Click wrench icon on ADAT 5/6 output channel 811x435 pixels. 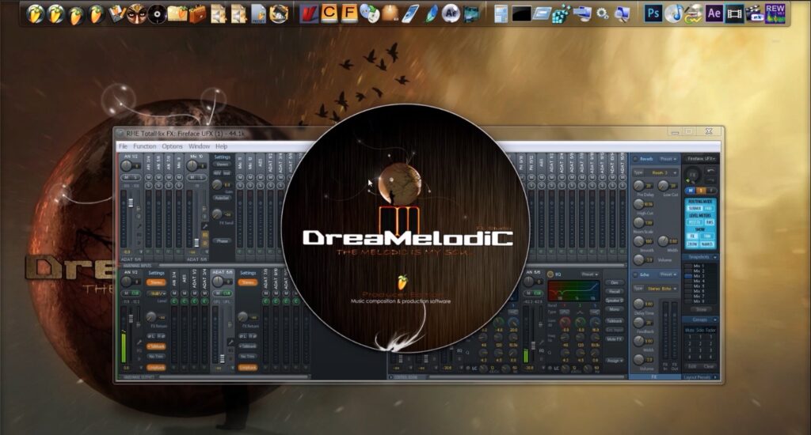[230, 342]
